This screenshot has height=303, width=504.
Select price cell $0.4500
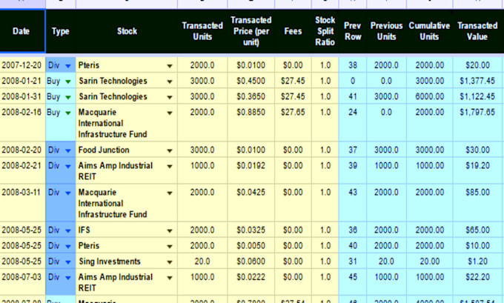pos(251,81)
